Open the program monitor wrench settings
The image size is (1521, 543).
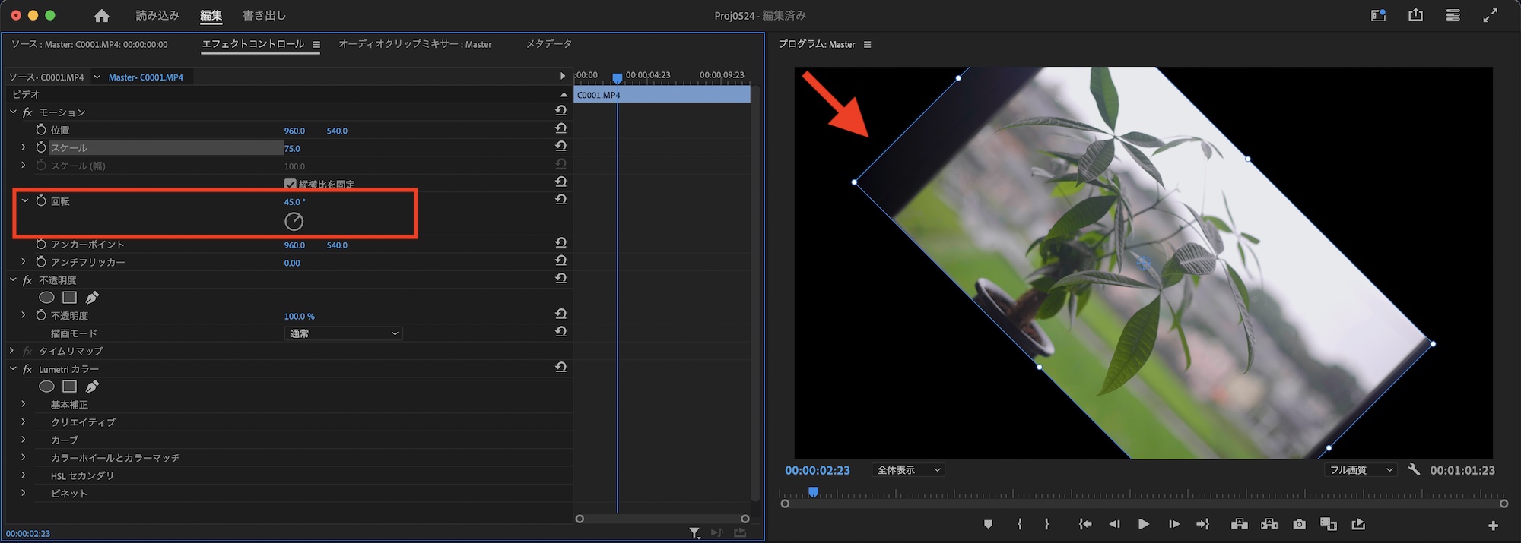click(x=1414, y=470)
